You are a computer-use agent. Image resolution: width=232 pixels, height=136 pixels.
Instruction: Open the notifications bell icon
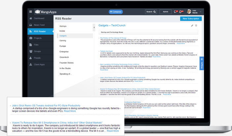pos(181,11)
